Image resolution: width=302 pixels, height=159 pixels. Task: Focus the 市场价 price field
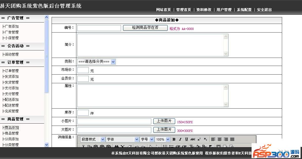83,70
